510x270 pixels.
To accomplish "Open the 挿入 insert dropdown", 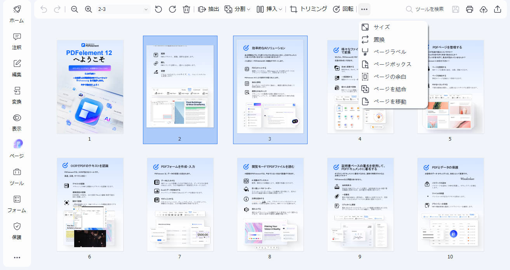I will [271, 9].
